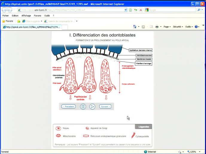Expand the toolbar overflow chevron

(x=203, y=25)
